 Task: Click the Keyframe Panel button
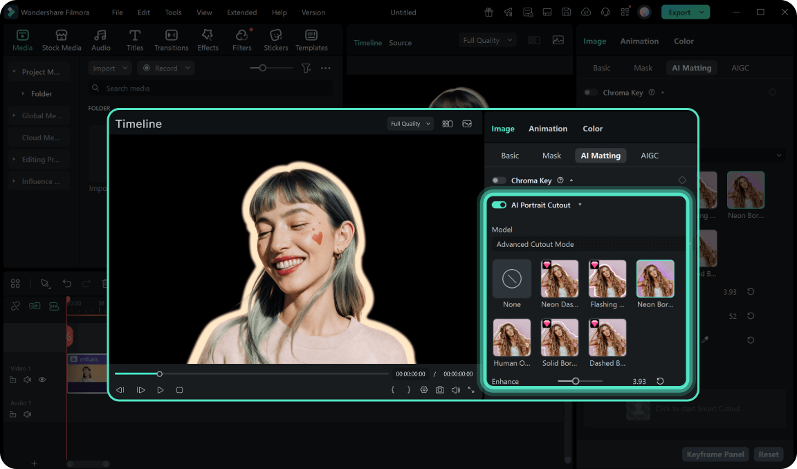(715, 454)
